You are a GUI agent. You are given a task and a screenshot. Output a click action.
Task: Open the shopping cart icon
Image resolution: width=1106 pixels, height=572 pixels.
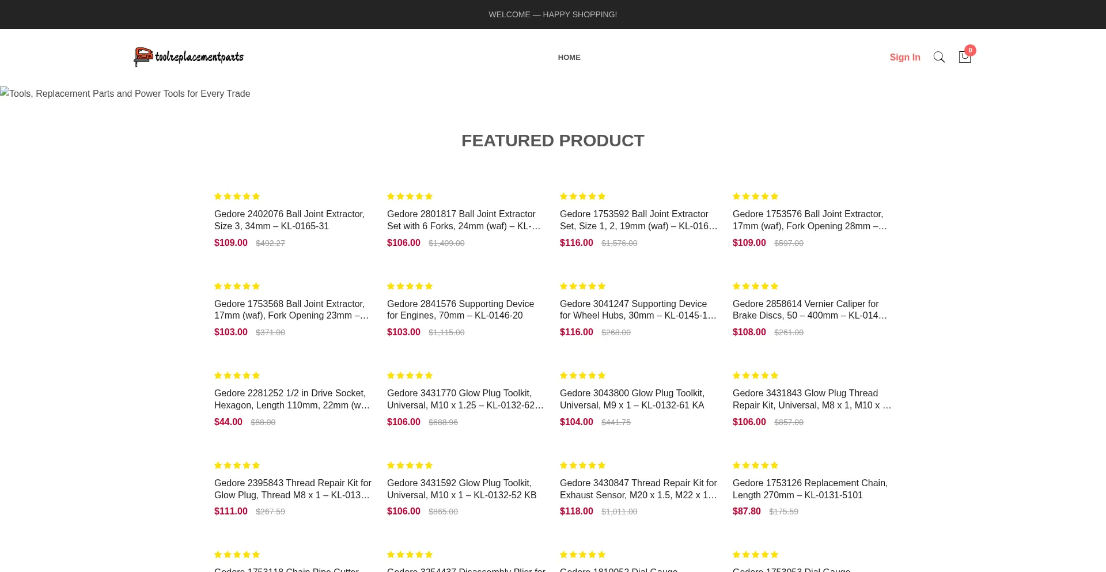pyautogui.click(x=965, y=57)
